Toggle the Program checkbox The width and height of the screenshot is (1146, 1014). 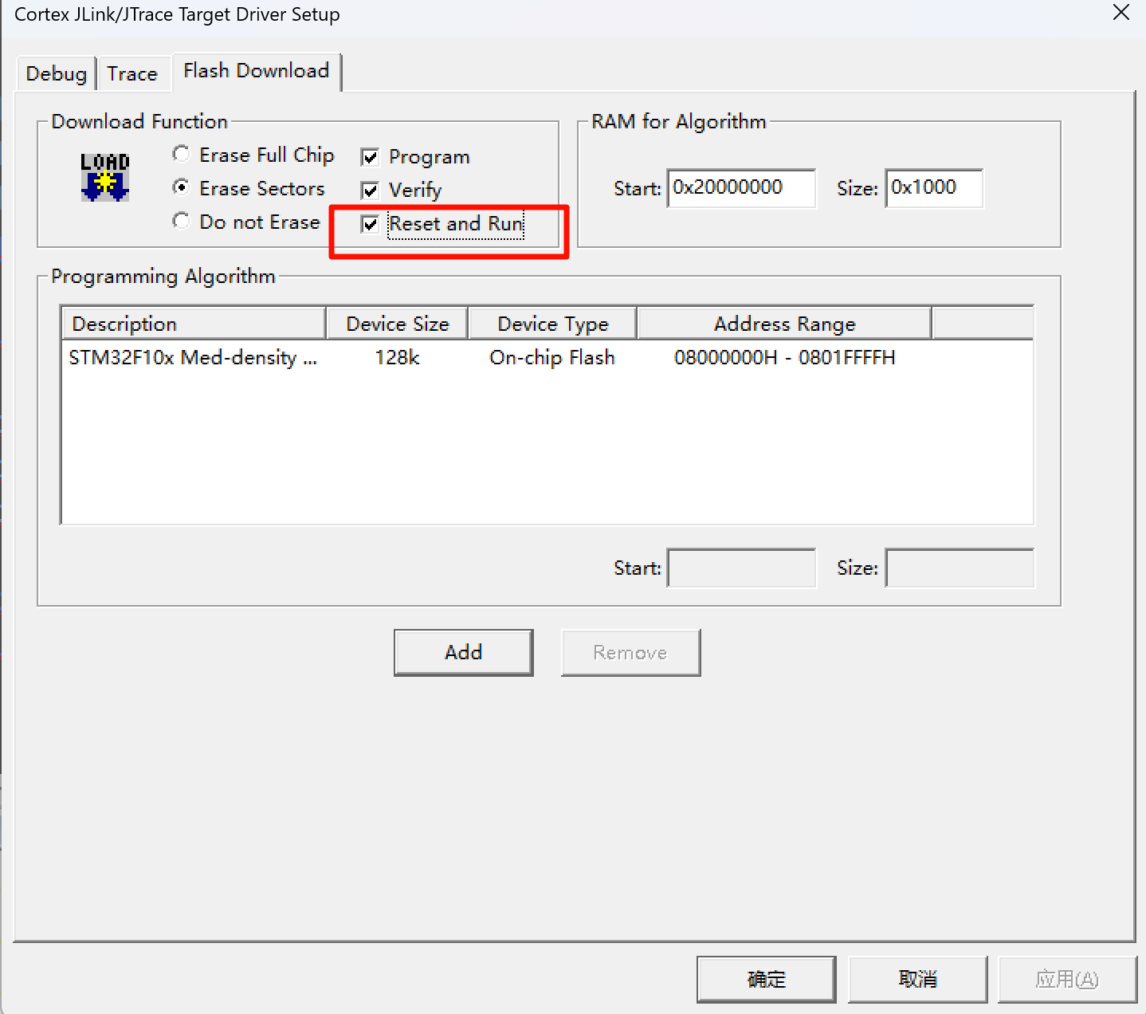[370, 157]
